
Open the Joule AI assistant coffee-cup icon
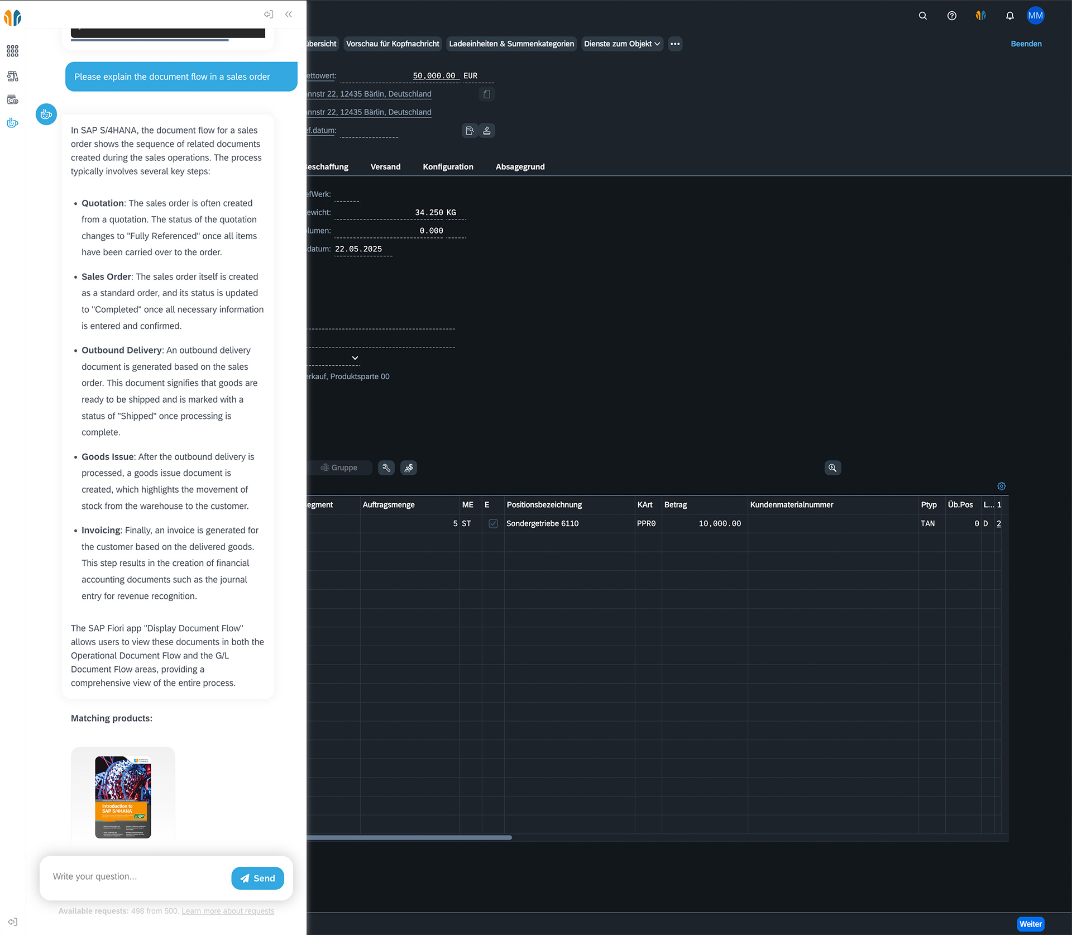click(x=12, y=122)
